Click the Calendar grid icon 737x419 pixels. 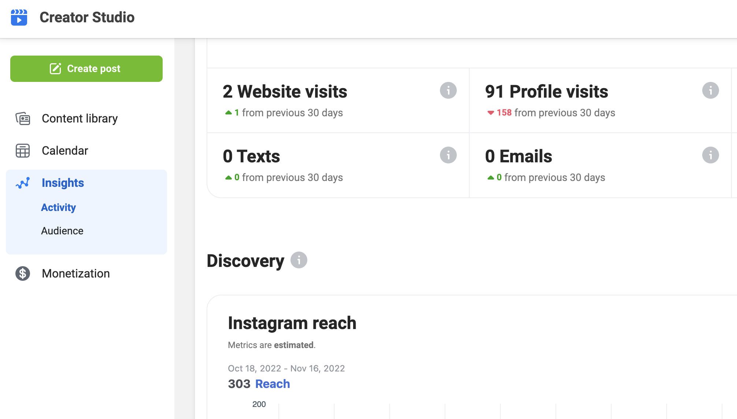click(23, 151)
